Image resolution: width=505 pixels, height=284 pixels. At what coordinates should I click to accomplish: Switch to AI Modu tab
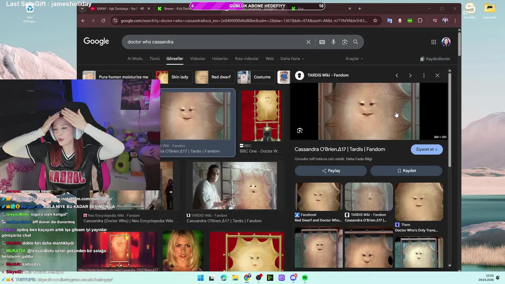coord(135,59)
